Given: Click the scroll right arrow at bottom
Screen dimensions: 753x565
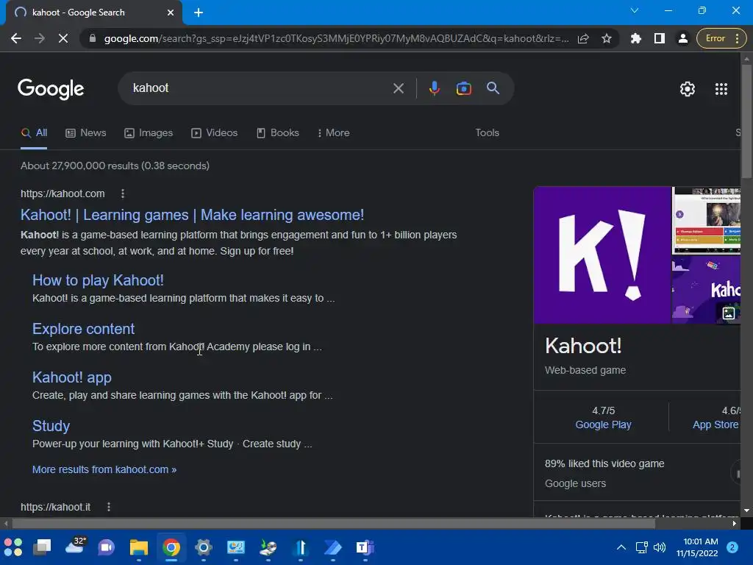Looking at the screenshot, I should click(x=735, y=523).
